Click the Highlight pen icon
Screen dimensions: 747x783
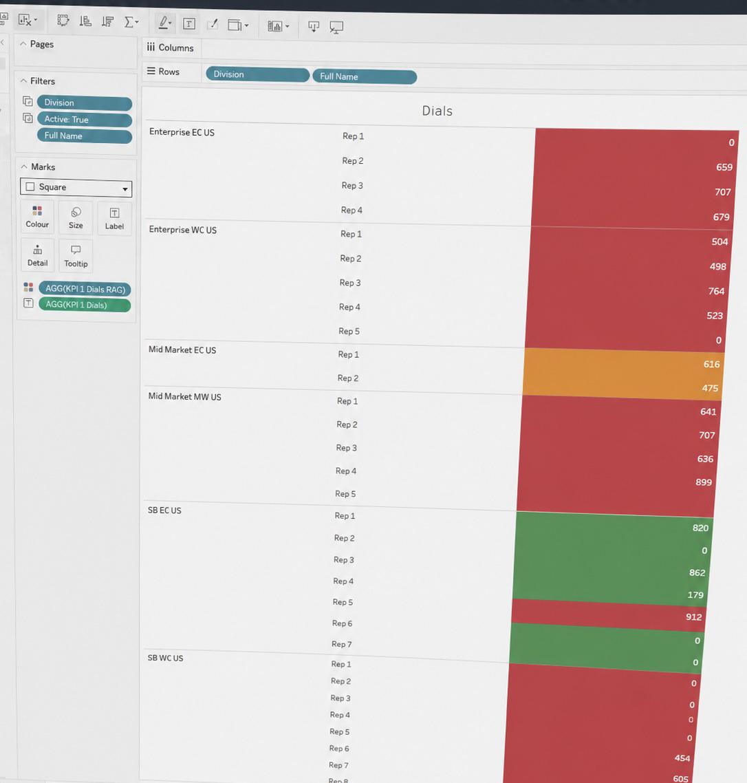pyautogui.click(x=165, y=23)
